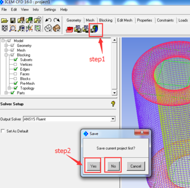The width and height of the screenshot is (190, 188).
Task: Switch to Blocking tab
Action: click(x=106, y=21)
